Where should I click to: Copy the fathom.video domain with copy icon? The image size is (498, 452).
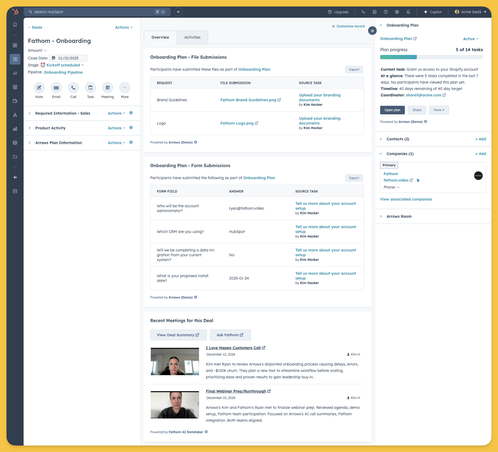tap(418, 180)
